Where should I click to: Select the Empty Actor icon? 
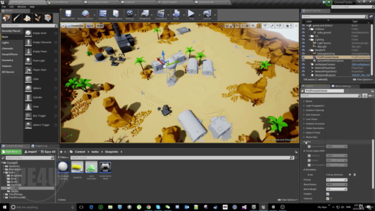(x=28, y=33)
